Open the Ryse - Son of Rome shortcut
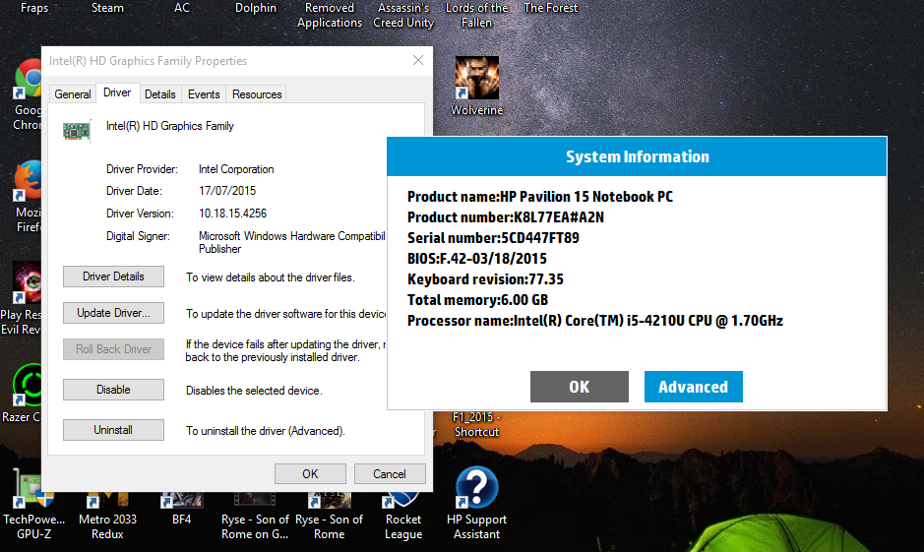 (x=329, y=500)
